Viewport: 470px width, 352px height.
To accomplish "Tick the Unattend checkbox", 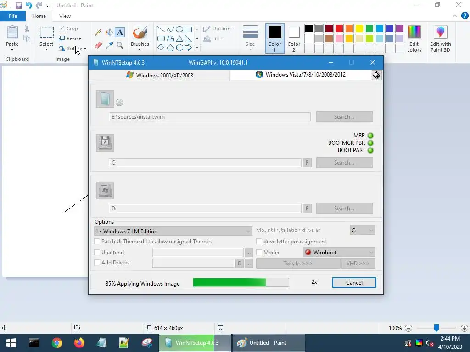I will click(x=97, y=253).
